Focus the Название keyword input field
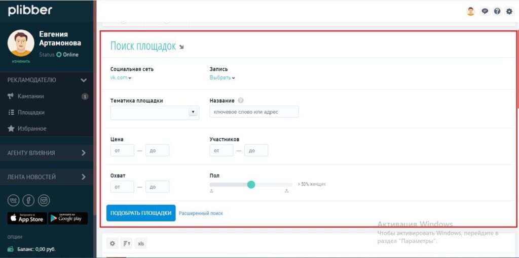Image resolution: width=519 pixels, height=258 pixels. point(254,112)
